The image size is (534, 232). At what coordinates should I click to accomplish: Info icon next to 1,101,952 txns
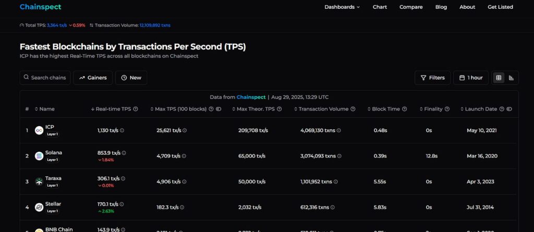click(x=336, y=181)
